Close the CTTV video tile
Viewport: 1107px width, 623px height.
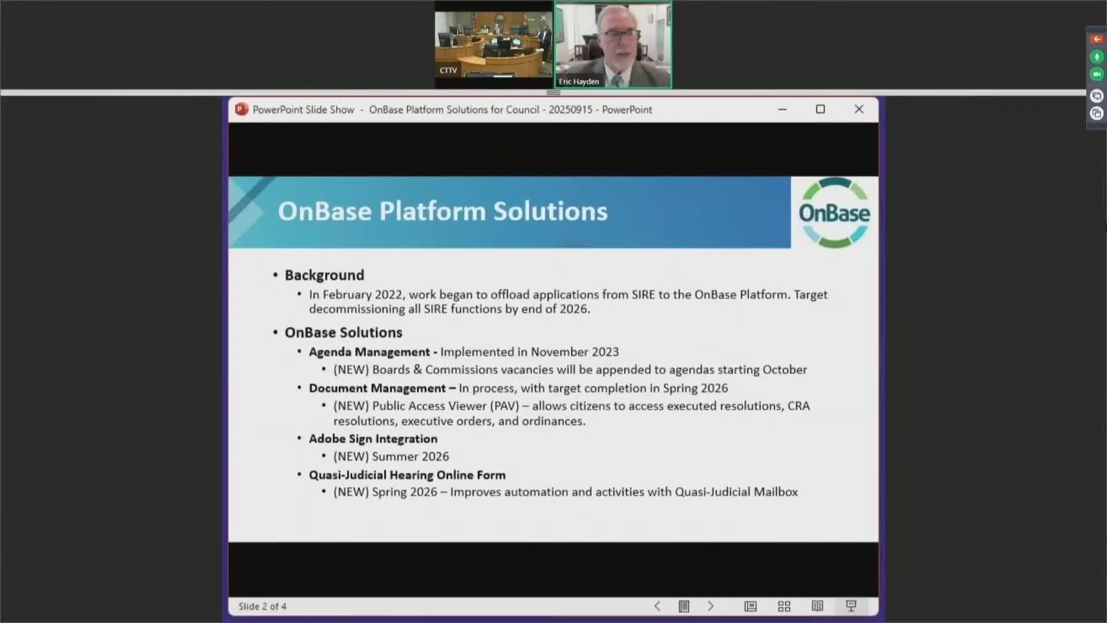(x=543, y=18)
